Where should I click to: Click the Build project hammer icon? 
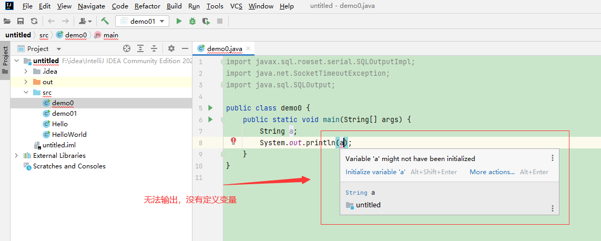(105, 21)
